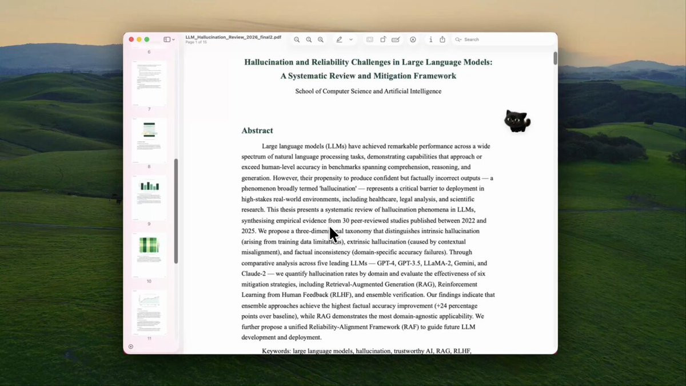Click into the Search field
The height and width of the screenshot is (386, 686).
(x=503, y=39)
